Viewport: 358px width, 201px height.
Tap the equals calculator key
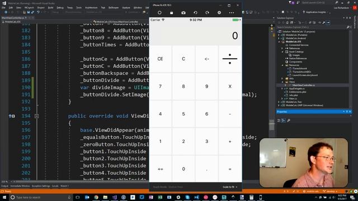230,169
